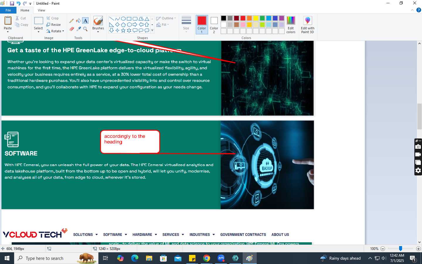The width and height of the screenshot is (422, 264).
Task: Select the Pencil tool
Action: (72, 21)
